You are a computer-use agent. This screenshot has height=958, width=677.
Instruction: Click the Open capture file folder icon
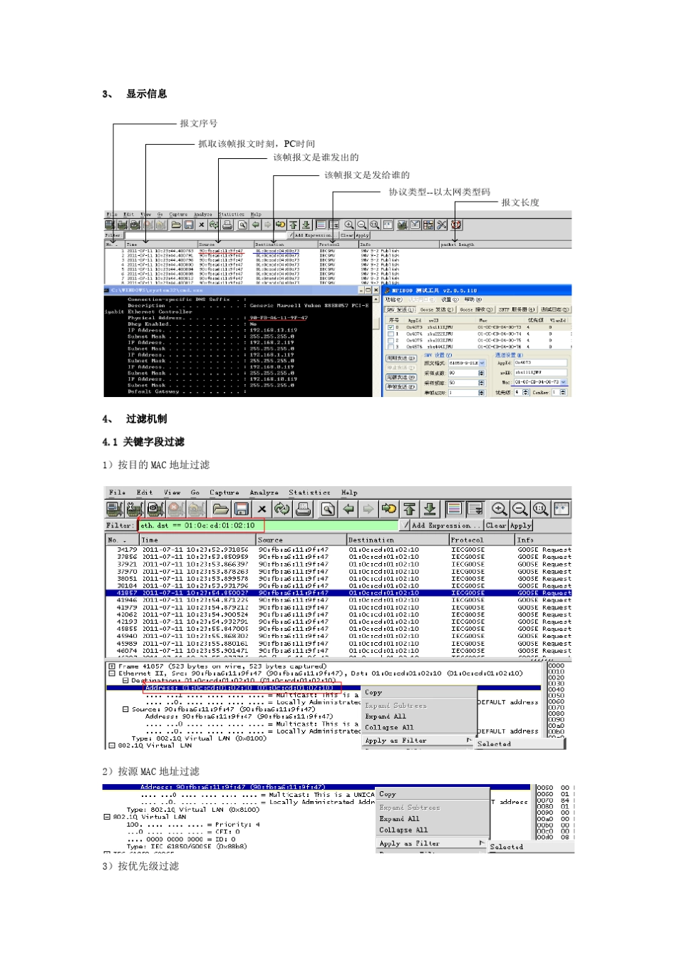(x=220, y=509)
